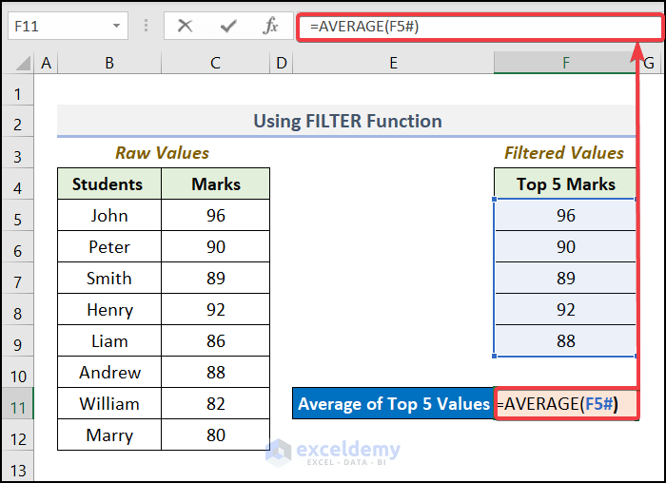Select row 8 header

17,310
